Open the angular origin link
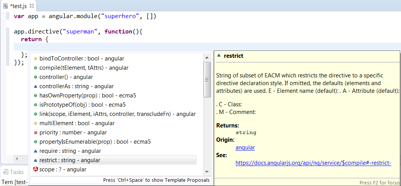Image resolution: width=401 pixels, height=186 pixels. coord(245,147)
